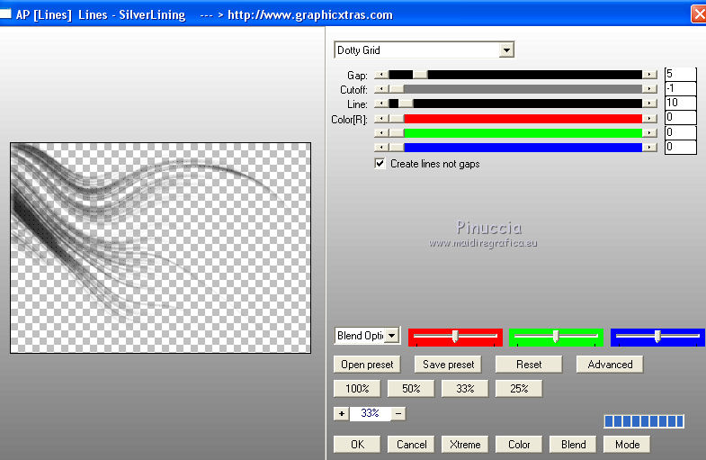706x460 pixels.
Task: Click the Mode button
Action: 627,444
